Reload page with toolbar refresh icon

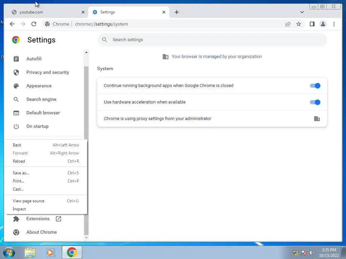click(x=34, y=24)
